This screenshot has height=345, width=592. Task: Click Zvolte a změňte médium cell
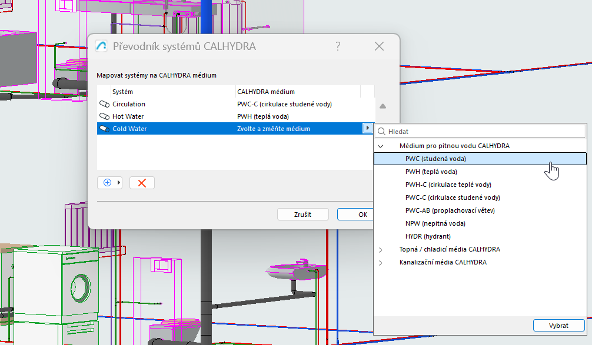point(274,129)
